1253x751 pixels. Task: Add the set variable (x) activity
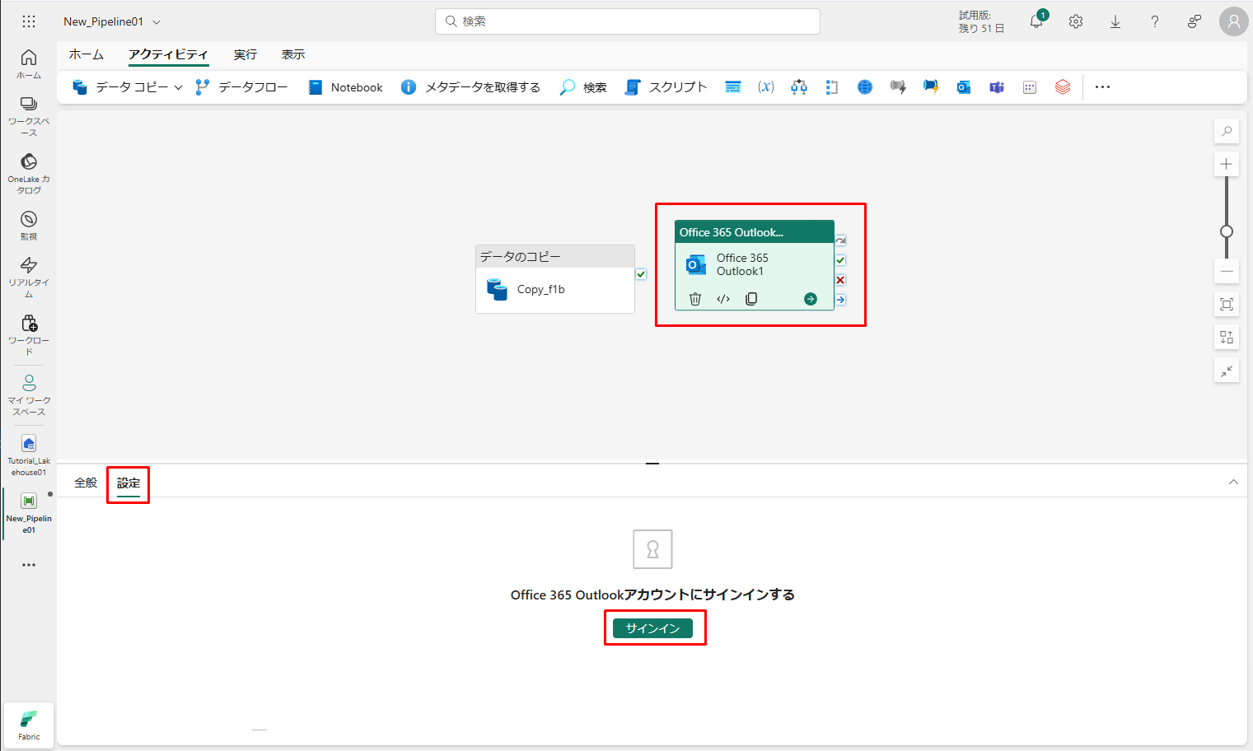point(766,87)
